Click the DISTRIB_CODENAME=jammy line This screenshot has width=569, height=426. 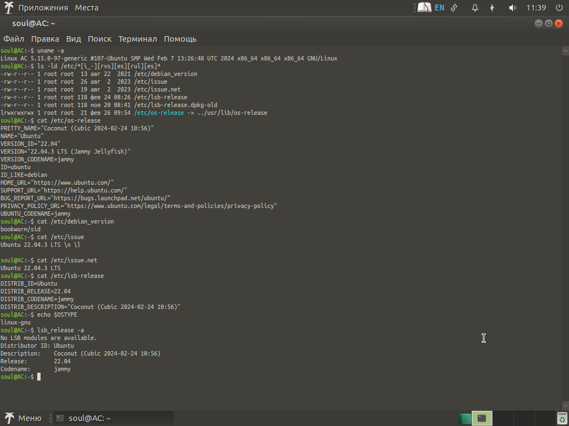pyautogui.click(x=37, y=299)
